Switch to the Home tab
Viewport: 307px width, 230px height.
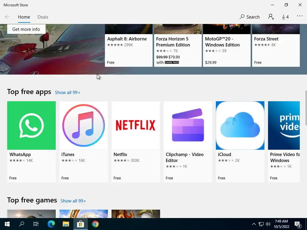[24, 17]
